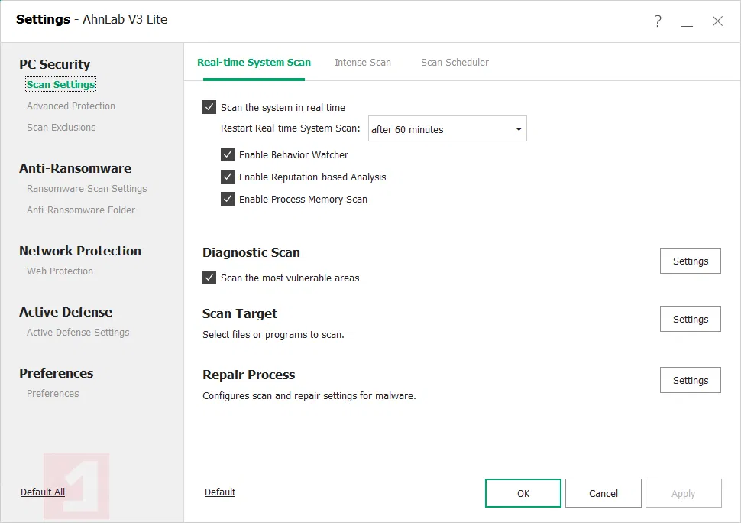Open Repair Process Settings button
Viewport: 741px width, 523px height.
(690, 380)
